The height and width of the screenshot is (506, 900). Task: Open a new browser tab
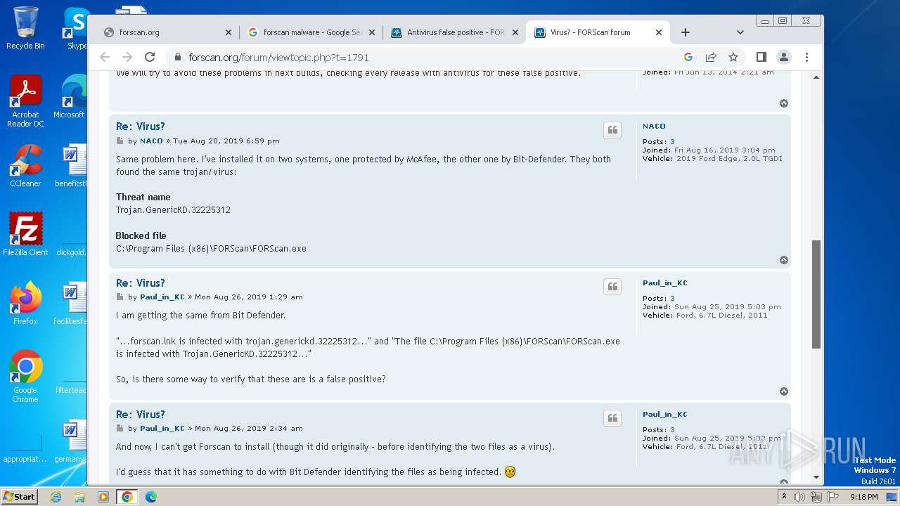coord(686,32)
